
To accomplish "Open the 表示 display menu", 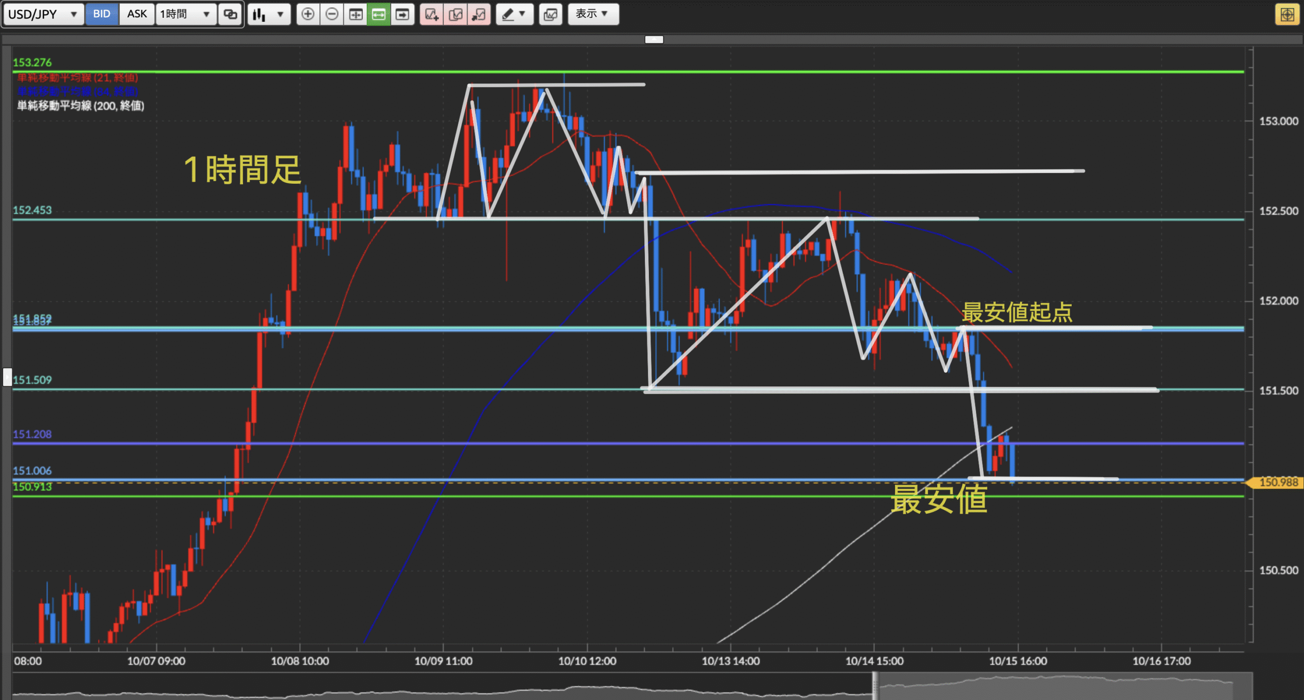I will click(x=593, y=14).
